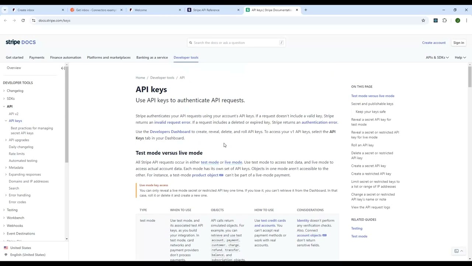Open the Help dropdown menu

tap(460, 57)
